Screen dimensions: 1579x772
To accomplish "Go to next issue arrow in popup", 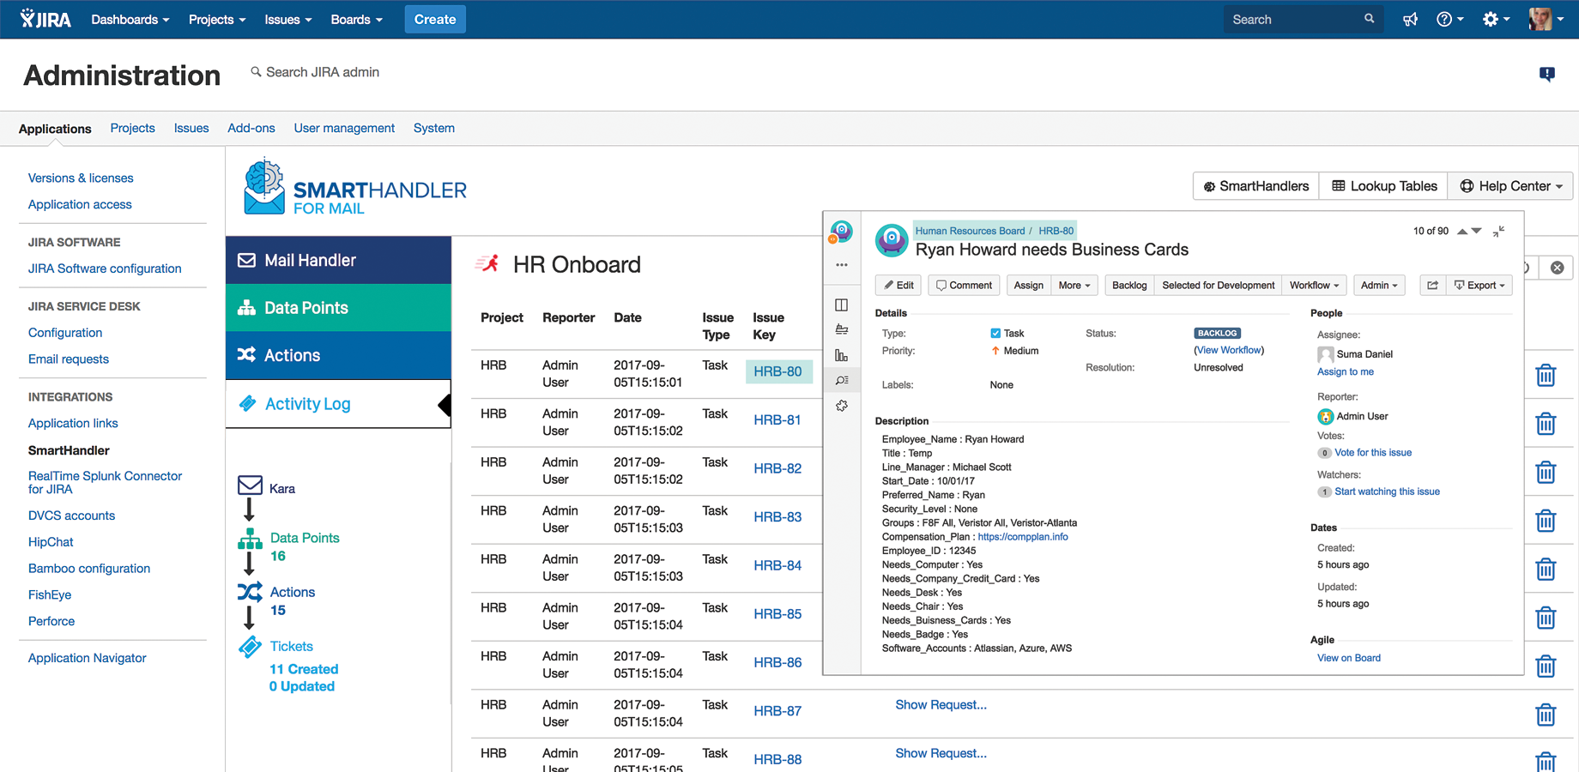I will click(1477, 232).
